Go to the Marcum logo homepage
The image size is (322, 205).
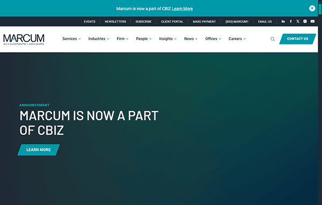(x=24, y=39)
